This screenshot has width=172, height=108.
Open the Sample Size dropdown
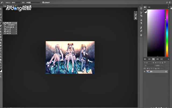coord(16,2)
